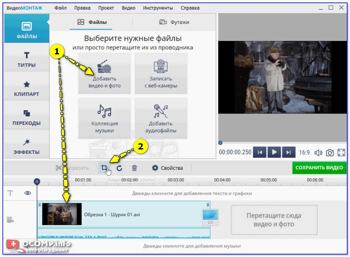Click the clip name Обрезка 1 - Шурик 01.avi
The image size is (350, 257).
(112, 214)
